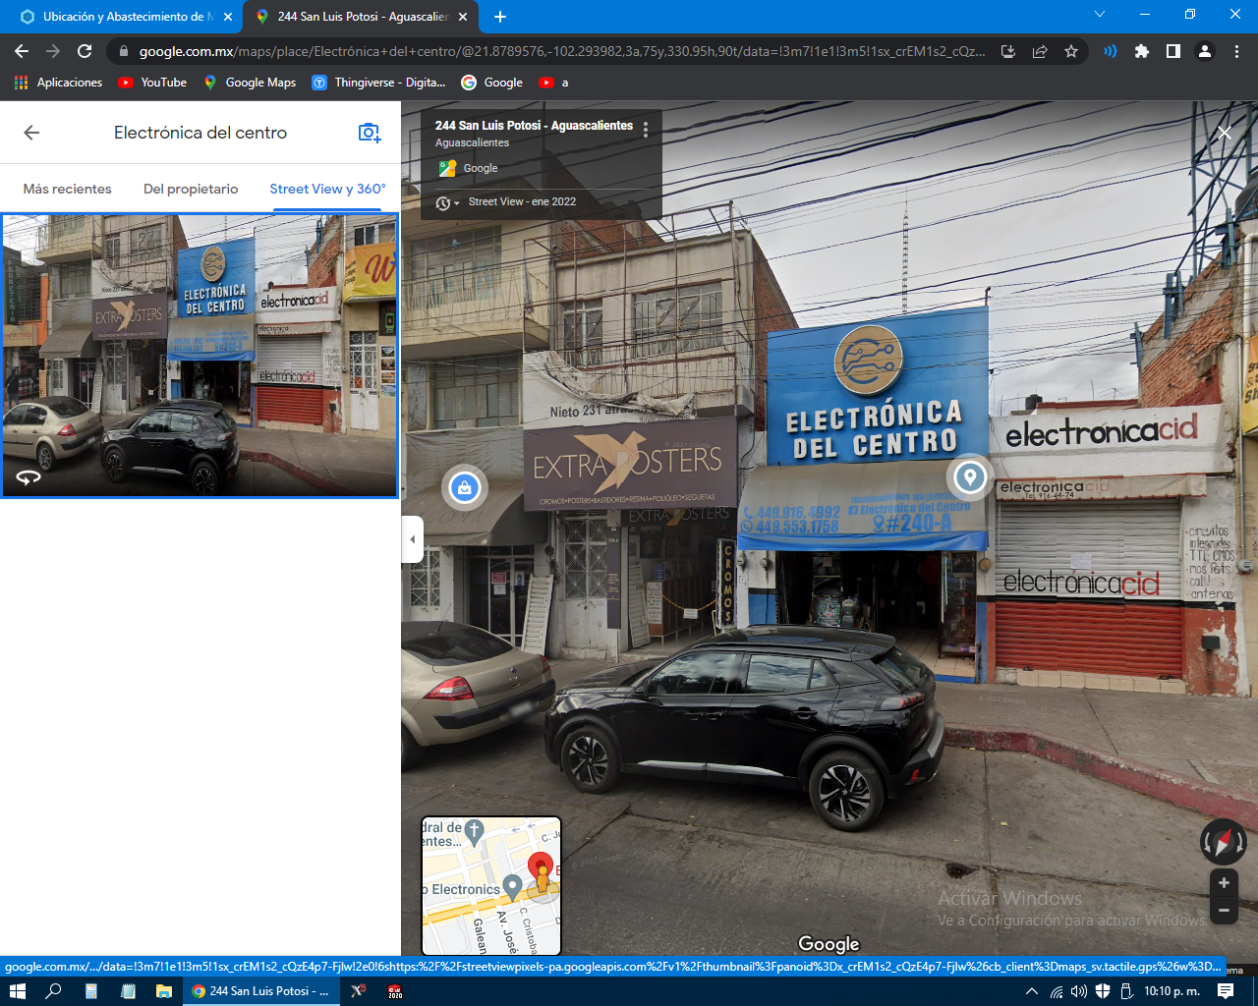Bookmark this page with the star
Image resolution: width=1258 pixels, height=1006 pixels.
(x=1071, y=51)
